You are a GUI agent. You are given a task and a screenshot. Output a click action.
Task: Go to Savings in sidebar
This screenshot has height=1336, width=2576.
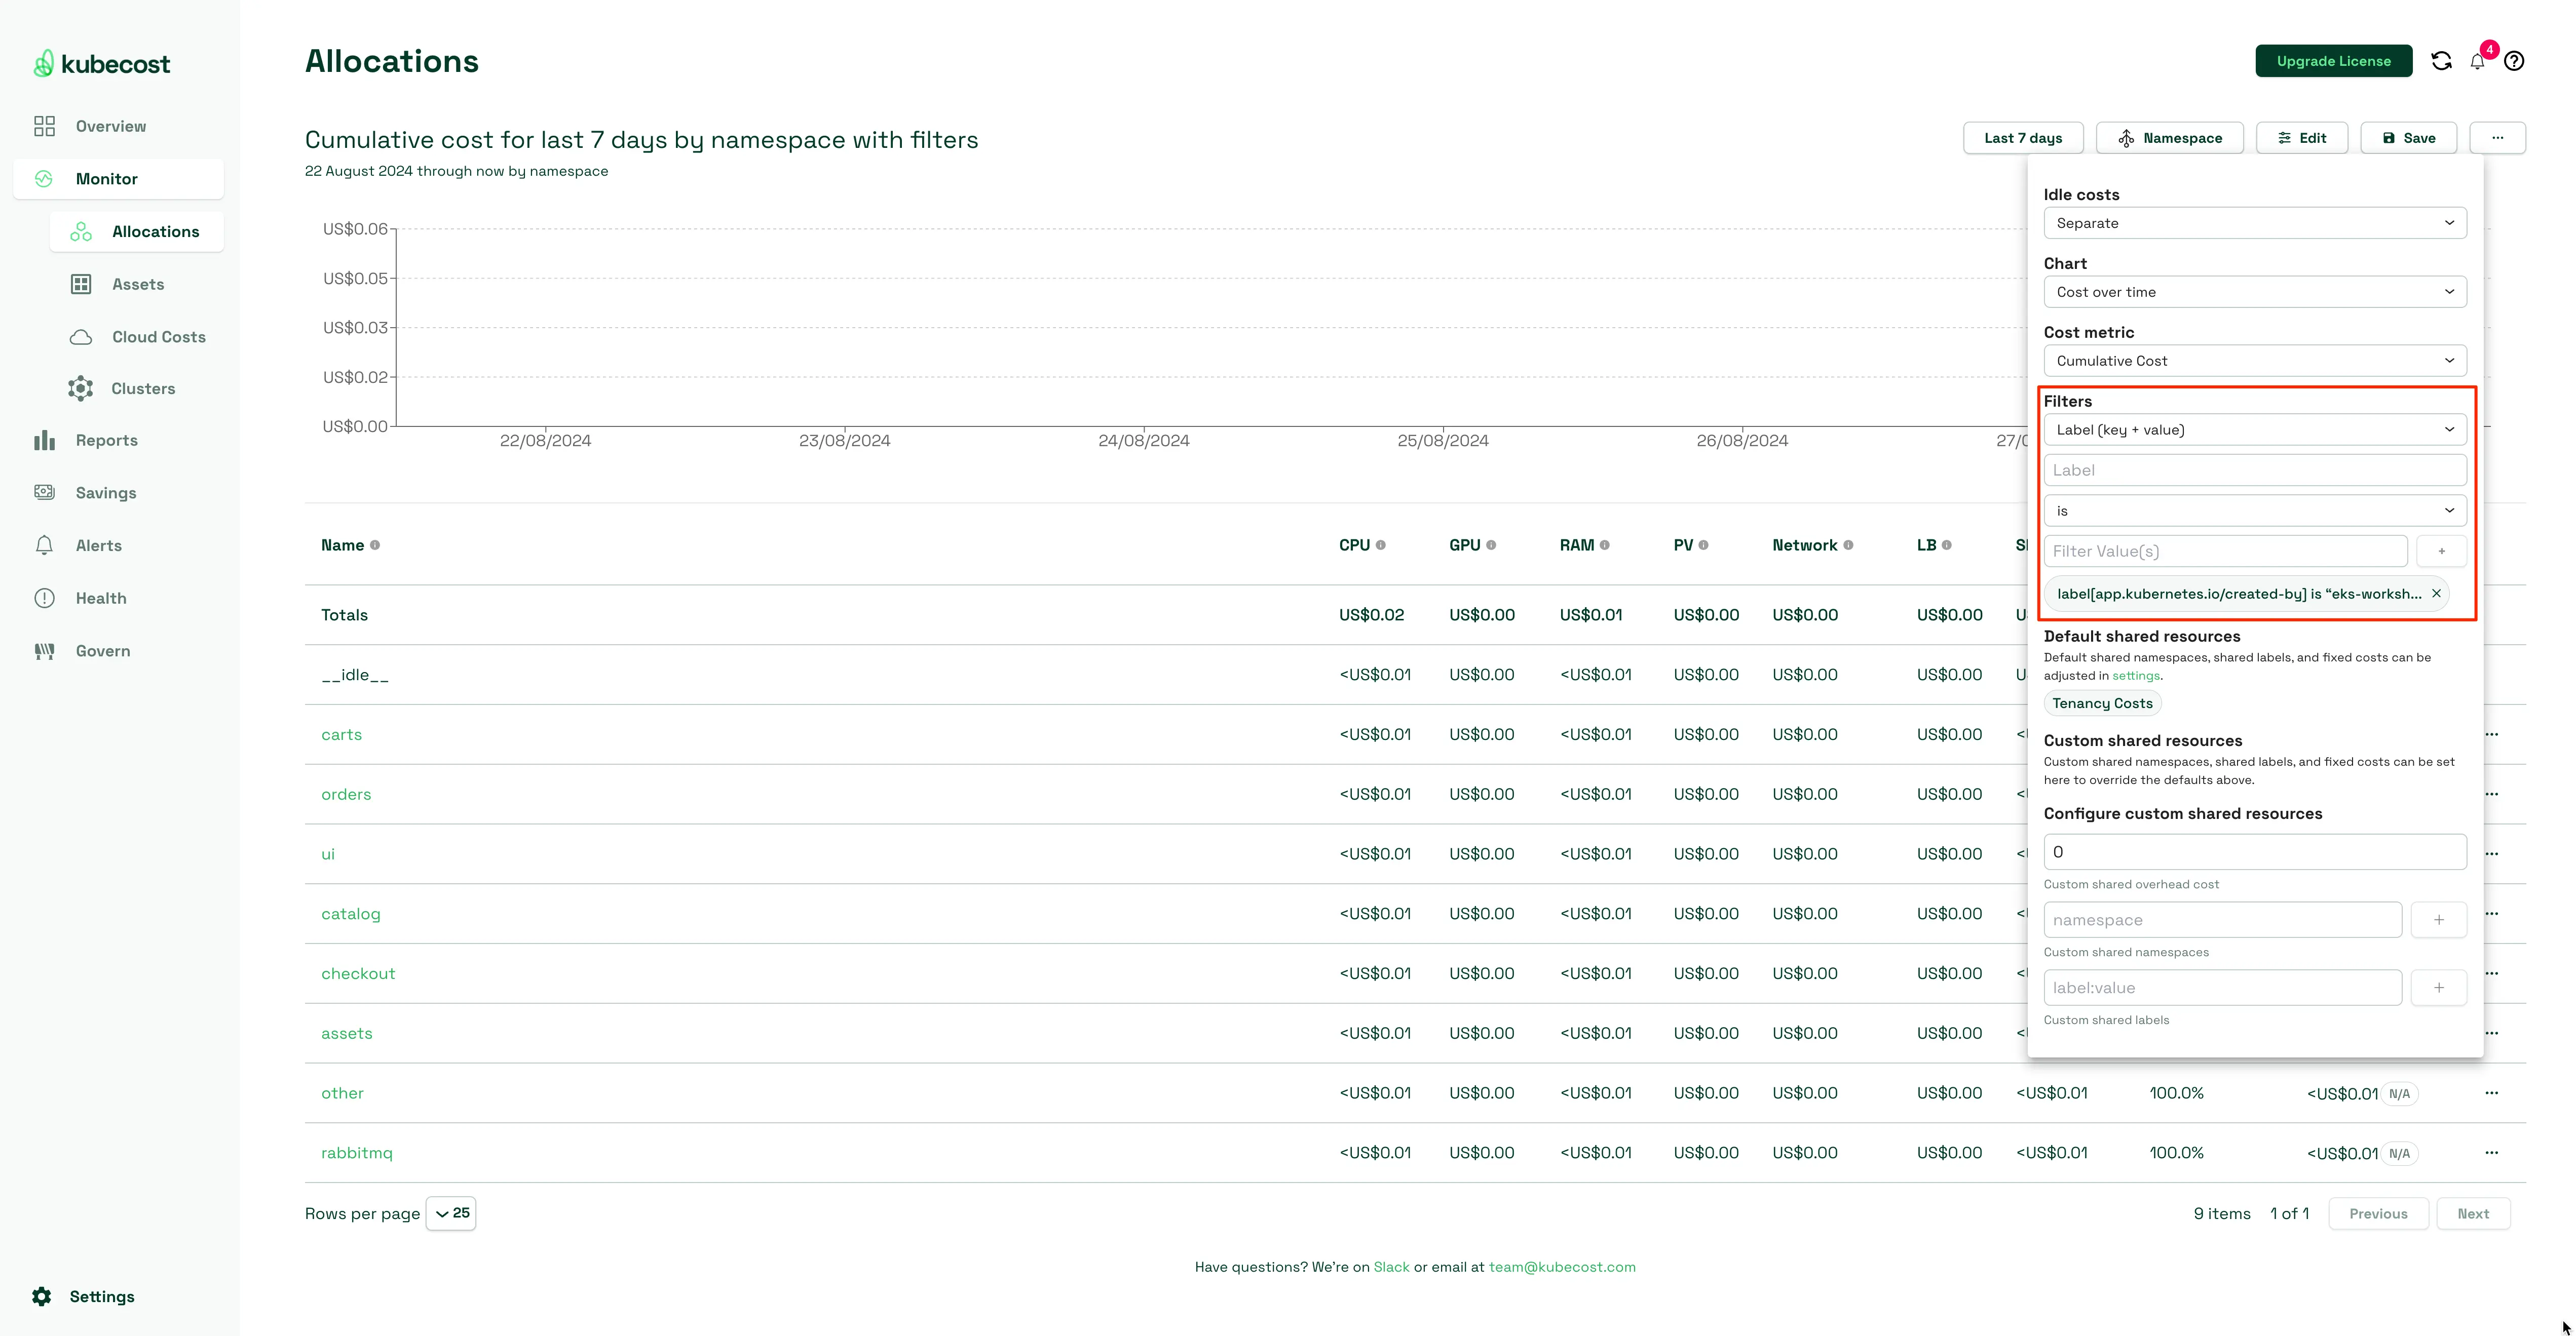pyautogui.click(x=106, y=493)
